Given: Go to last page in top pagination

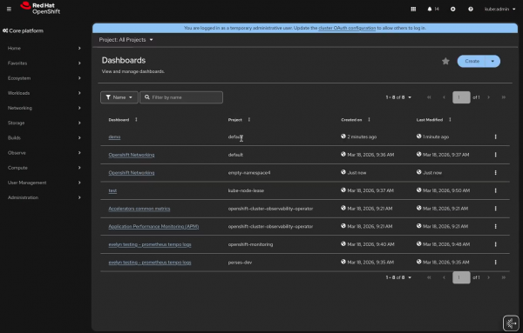Looking at the screenshot, I should [x=504, y=97].
